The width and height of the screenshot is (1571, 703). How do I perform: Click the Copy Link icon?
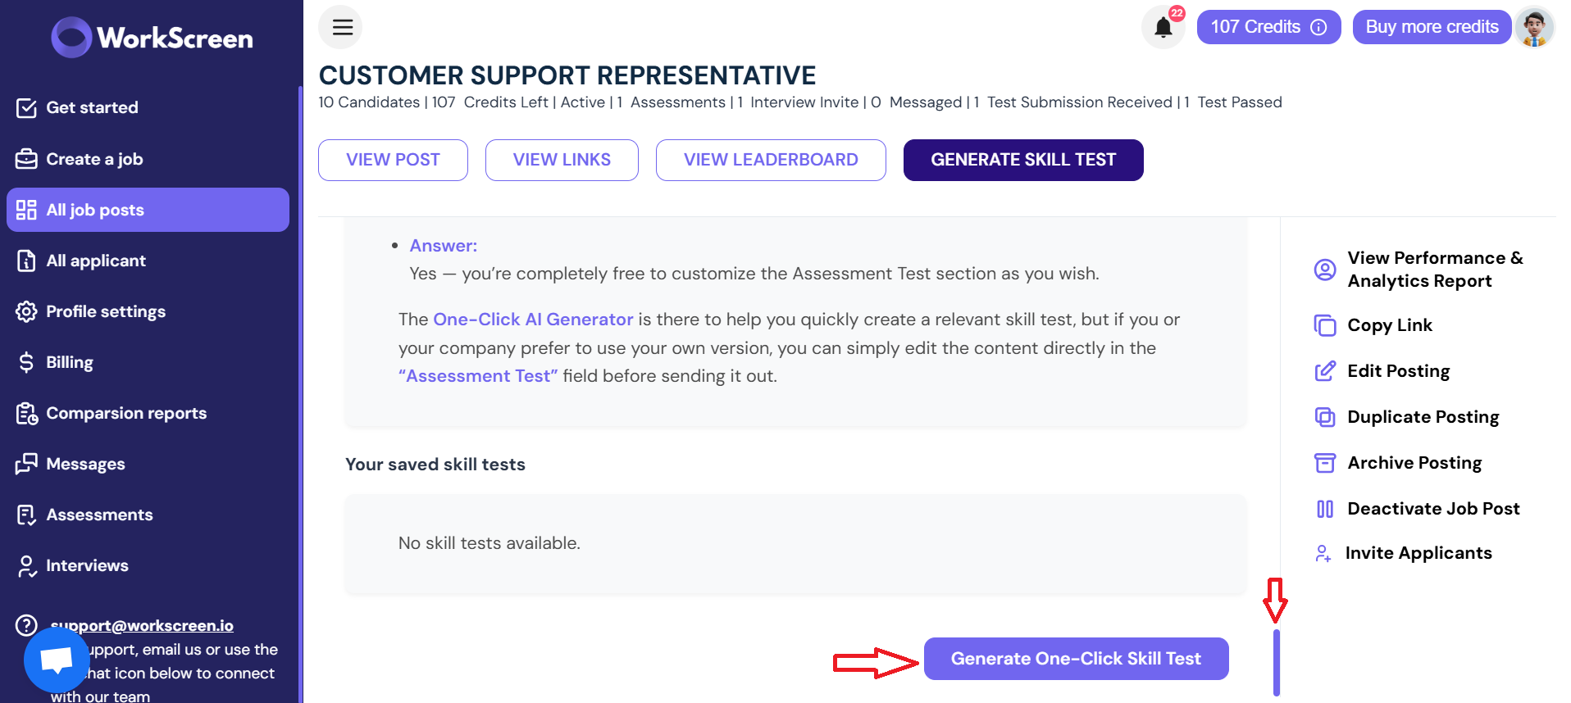coord(1324,325)
